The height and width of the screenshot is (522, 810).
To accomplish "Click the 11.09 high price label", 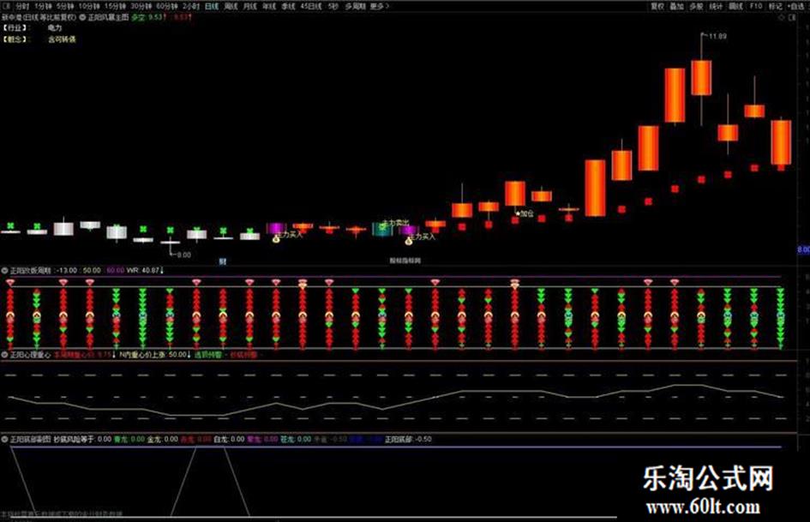I will point(717,36).
